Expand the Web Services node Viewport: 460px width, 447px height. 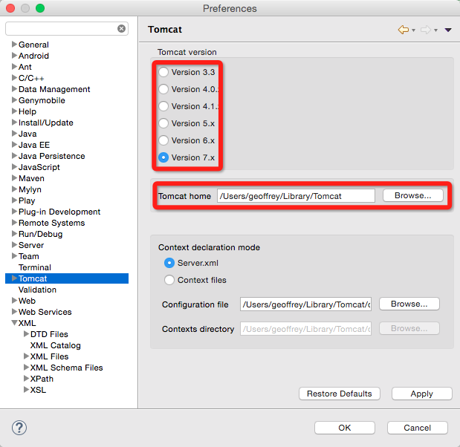pyautogui.click(x=14, y=312)
